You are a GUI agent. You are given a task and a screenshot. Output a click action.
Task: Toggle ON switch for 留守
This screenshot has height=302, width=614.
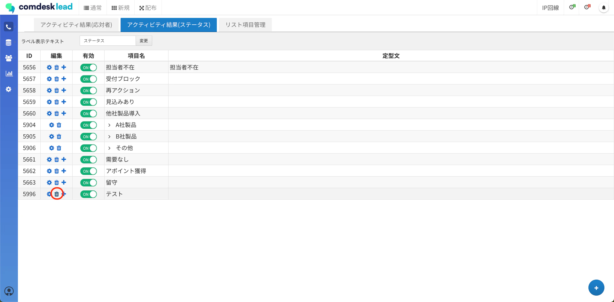89,183
